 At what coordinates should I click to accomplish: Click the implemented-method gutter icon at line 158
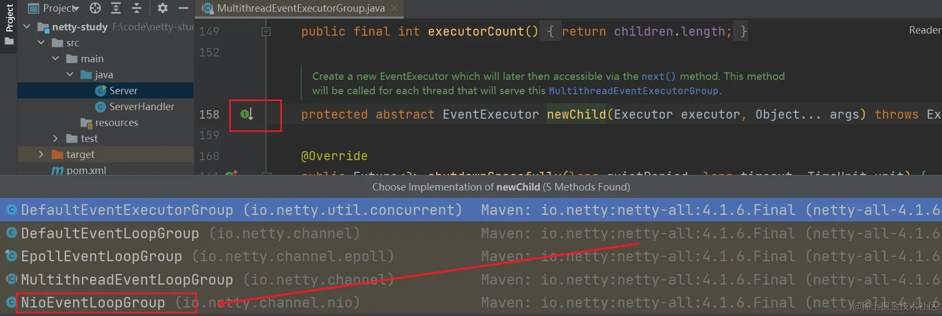(x=246, y=114)
